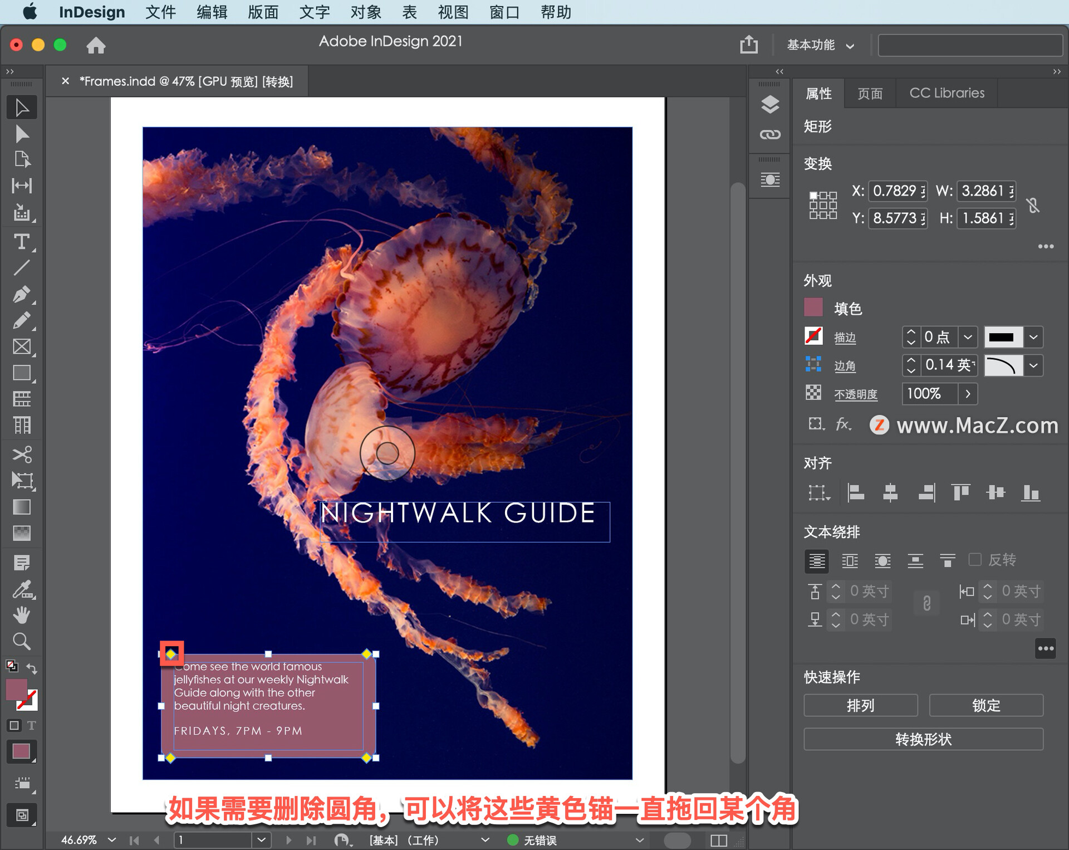
Task: Select Wrap around bounding box option
Action: 850,561
